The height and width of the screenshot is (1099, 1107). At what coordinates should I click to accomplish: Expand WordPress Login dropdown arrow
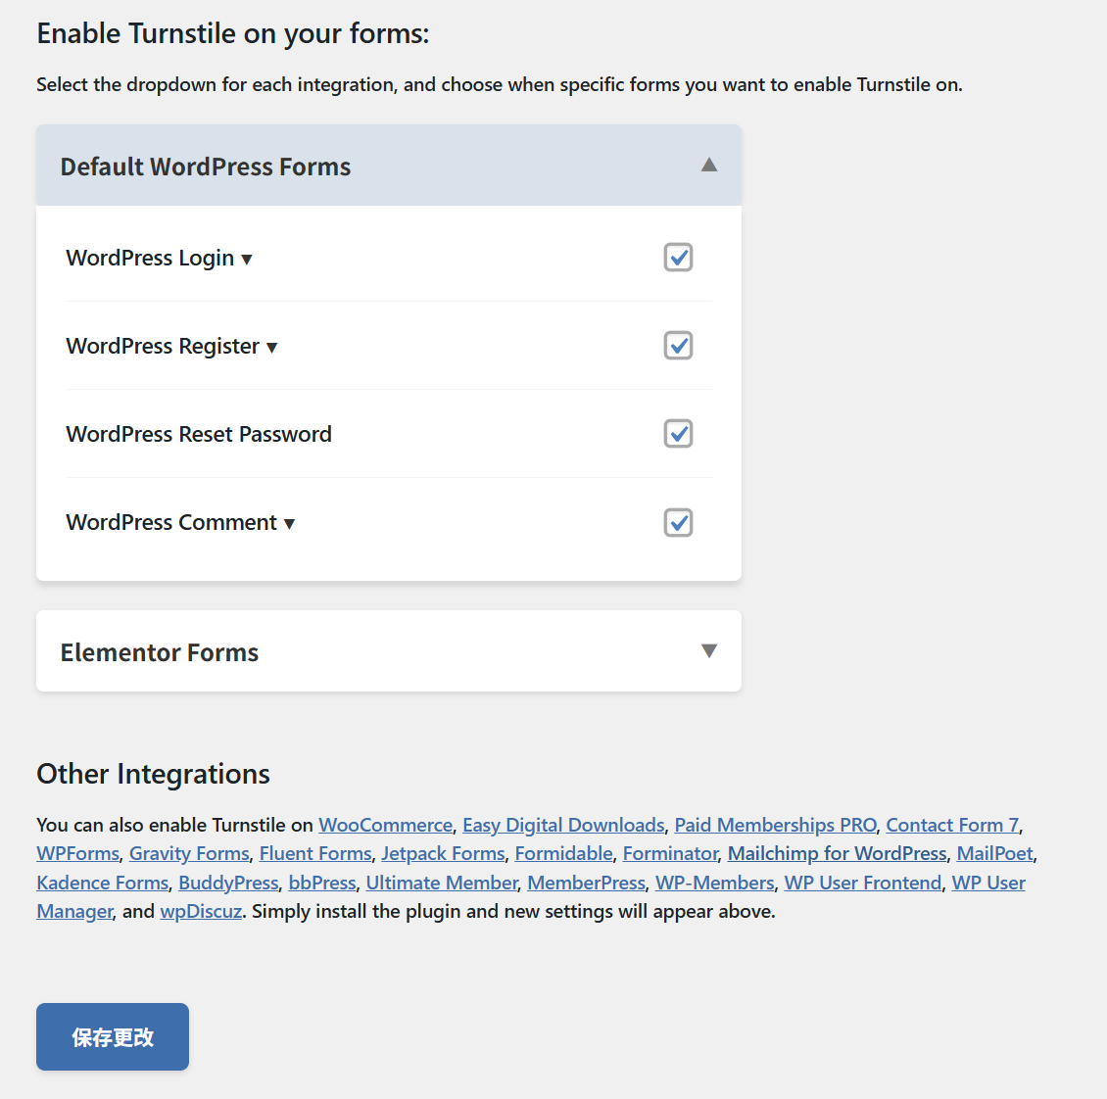(247, 260)
